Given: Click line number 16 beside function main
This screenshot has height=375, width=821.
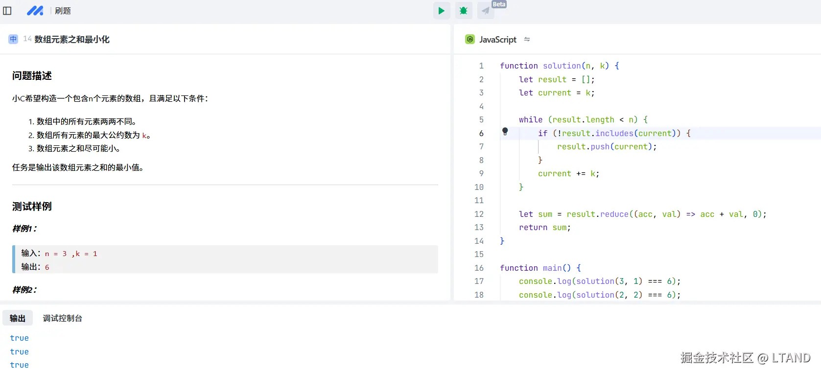Looking at the screenshot, I should click(479, 268).
